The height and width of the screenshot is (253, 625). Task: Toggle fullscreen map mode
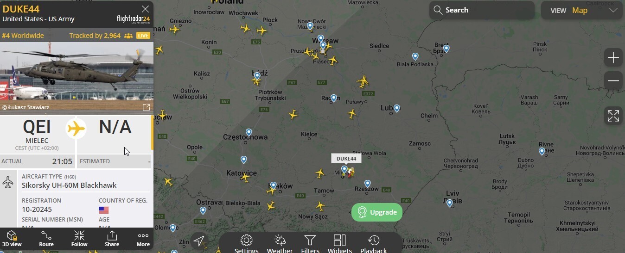tap(613, 116)
